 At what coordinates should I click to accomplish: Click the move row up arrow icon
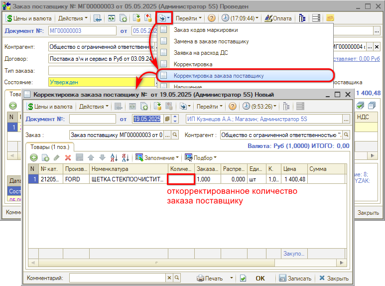(x=91, y=157)
